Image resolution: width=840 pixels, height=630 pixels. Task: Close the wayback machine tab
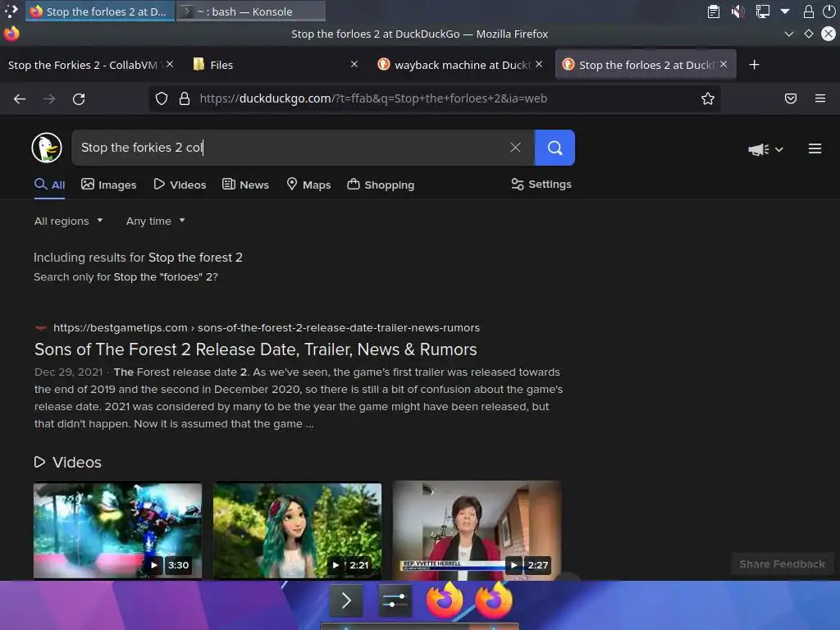point(539,64)
